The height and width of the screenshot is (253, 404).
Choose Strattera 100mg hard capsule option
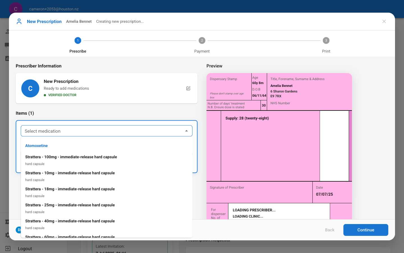coord(107,160)
